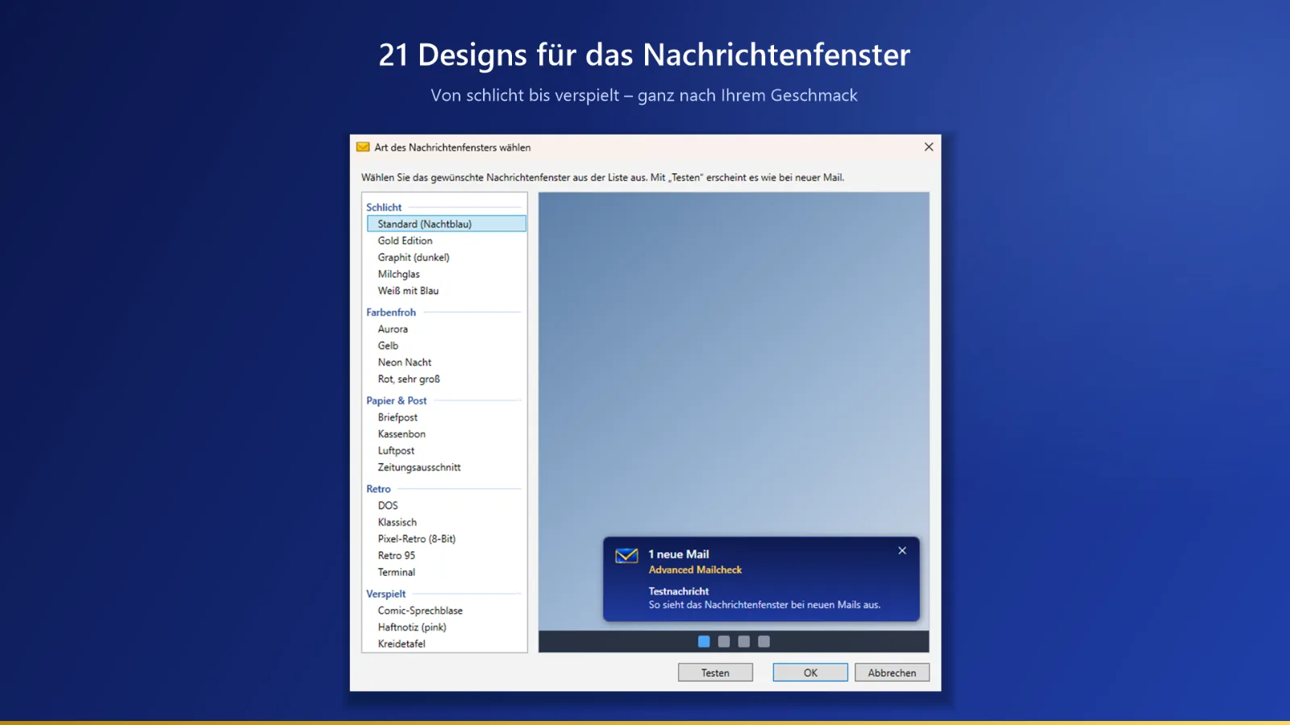Pick the Klassisch design
The height and width of the screenshot is (725, 1290).
point(446,522)
